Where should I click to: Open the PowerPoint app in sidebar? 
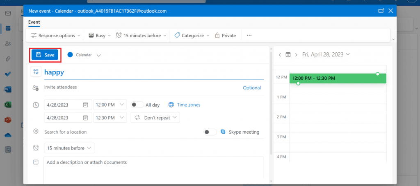point(8,120)
